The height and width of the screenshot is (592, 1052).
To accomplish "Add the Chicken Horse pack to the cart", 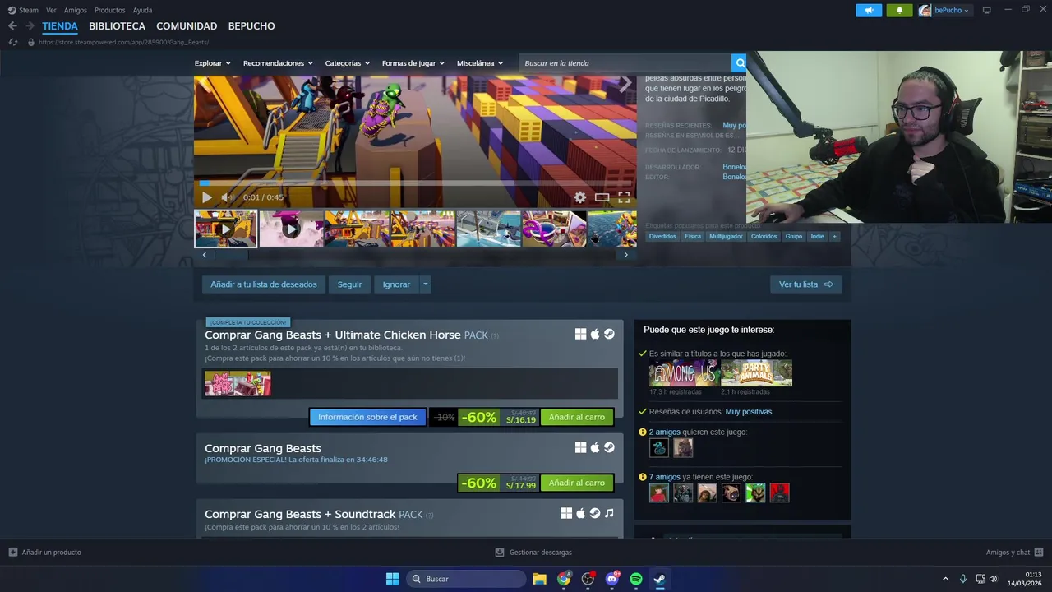I will tap(576, 417).
